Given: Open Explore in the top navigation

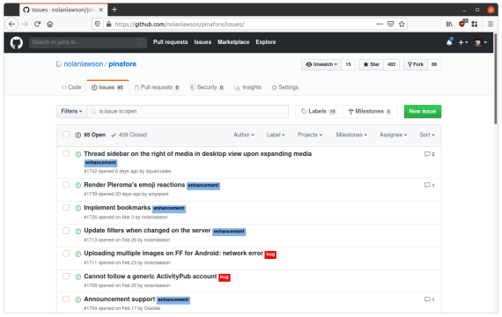Looking at the screenshot, I should coord(266,42).
